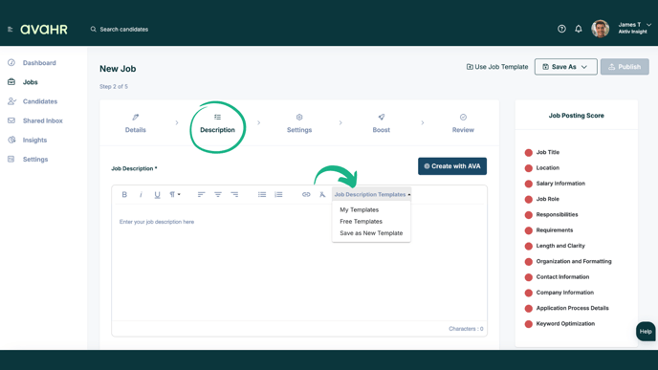Image resolution: width=658 pixels, height=370 pixels.
Task: Click Create with AVA button
Action: pyautogui.click(x=452, y=166)
